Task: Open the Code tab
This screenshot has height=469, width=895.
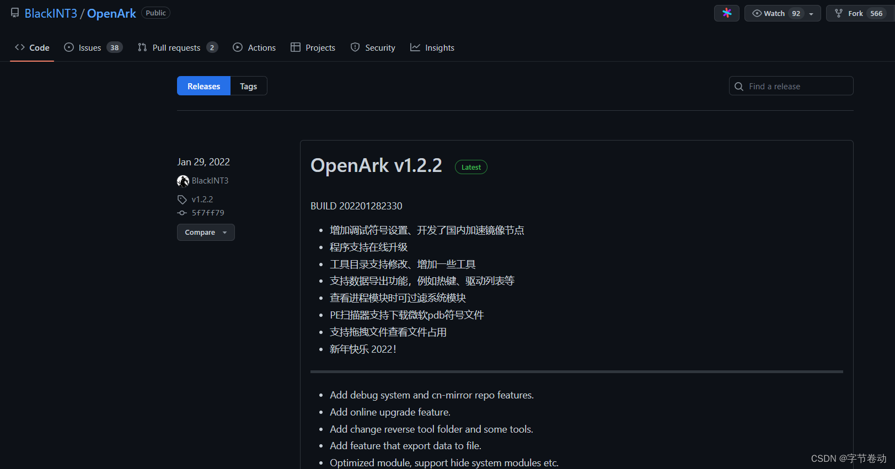Action: tap(32, 48)
